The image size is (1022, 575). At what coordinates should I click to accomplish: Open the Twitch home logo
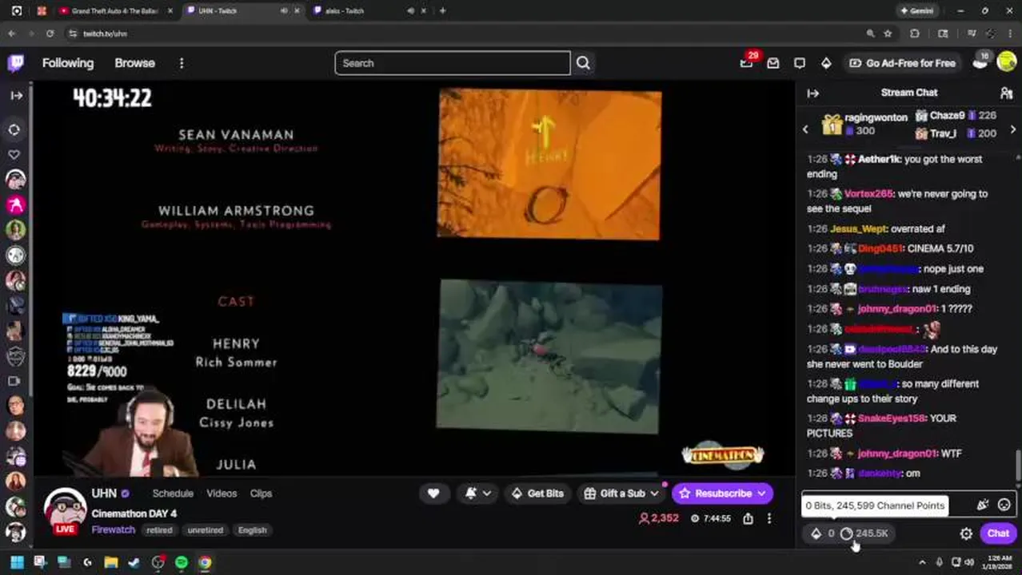[x=16, y=63]
